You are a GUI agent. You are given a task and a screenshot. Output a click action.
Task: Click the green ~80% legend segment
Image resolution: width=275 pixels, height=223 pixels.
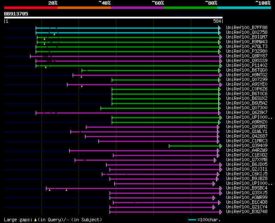click(191, 8)
